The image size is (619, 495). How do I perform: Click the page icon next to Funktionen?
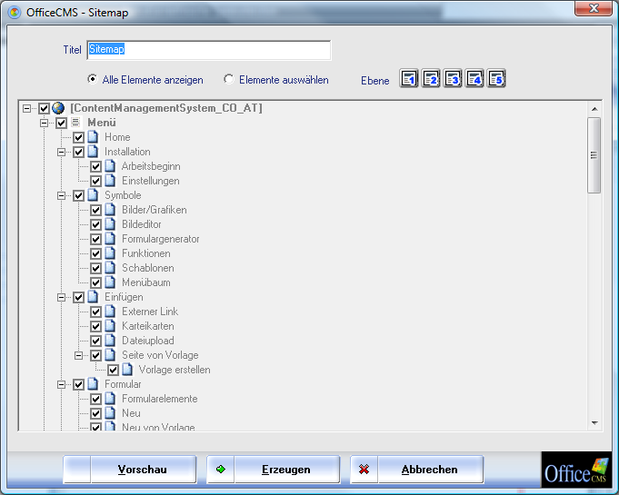tap(110, 253)
